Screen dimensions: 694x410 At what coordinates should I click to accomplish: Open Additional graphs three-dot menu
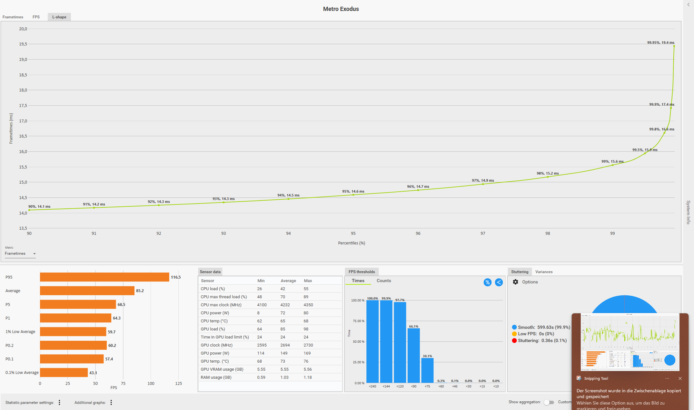(111, 402)
